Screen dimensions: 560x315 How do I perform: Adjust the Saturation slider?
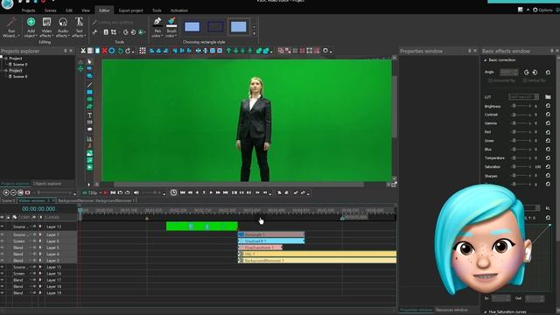pyautogui.click(x=521, y=167)
